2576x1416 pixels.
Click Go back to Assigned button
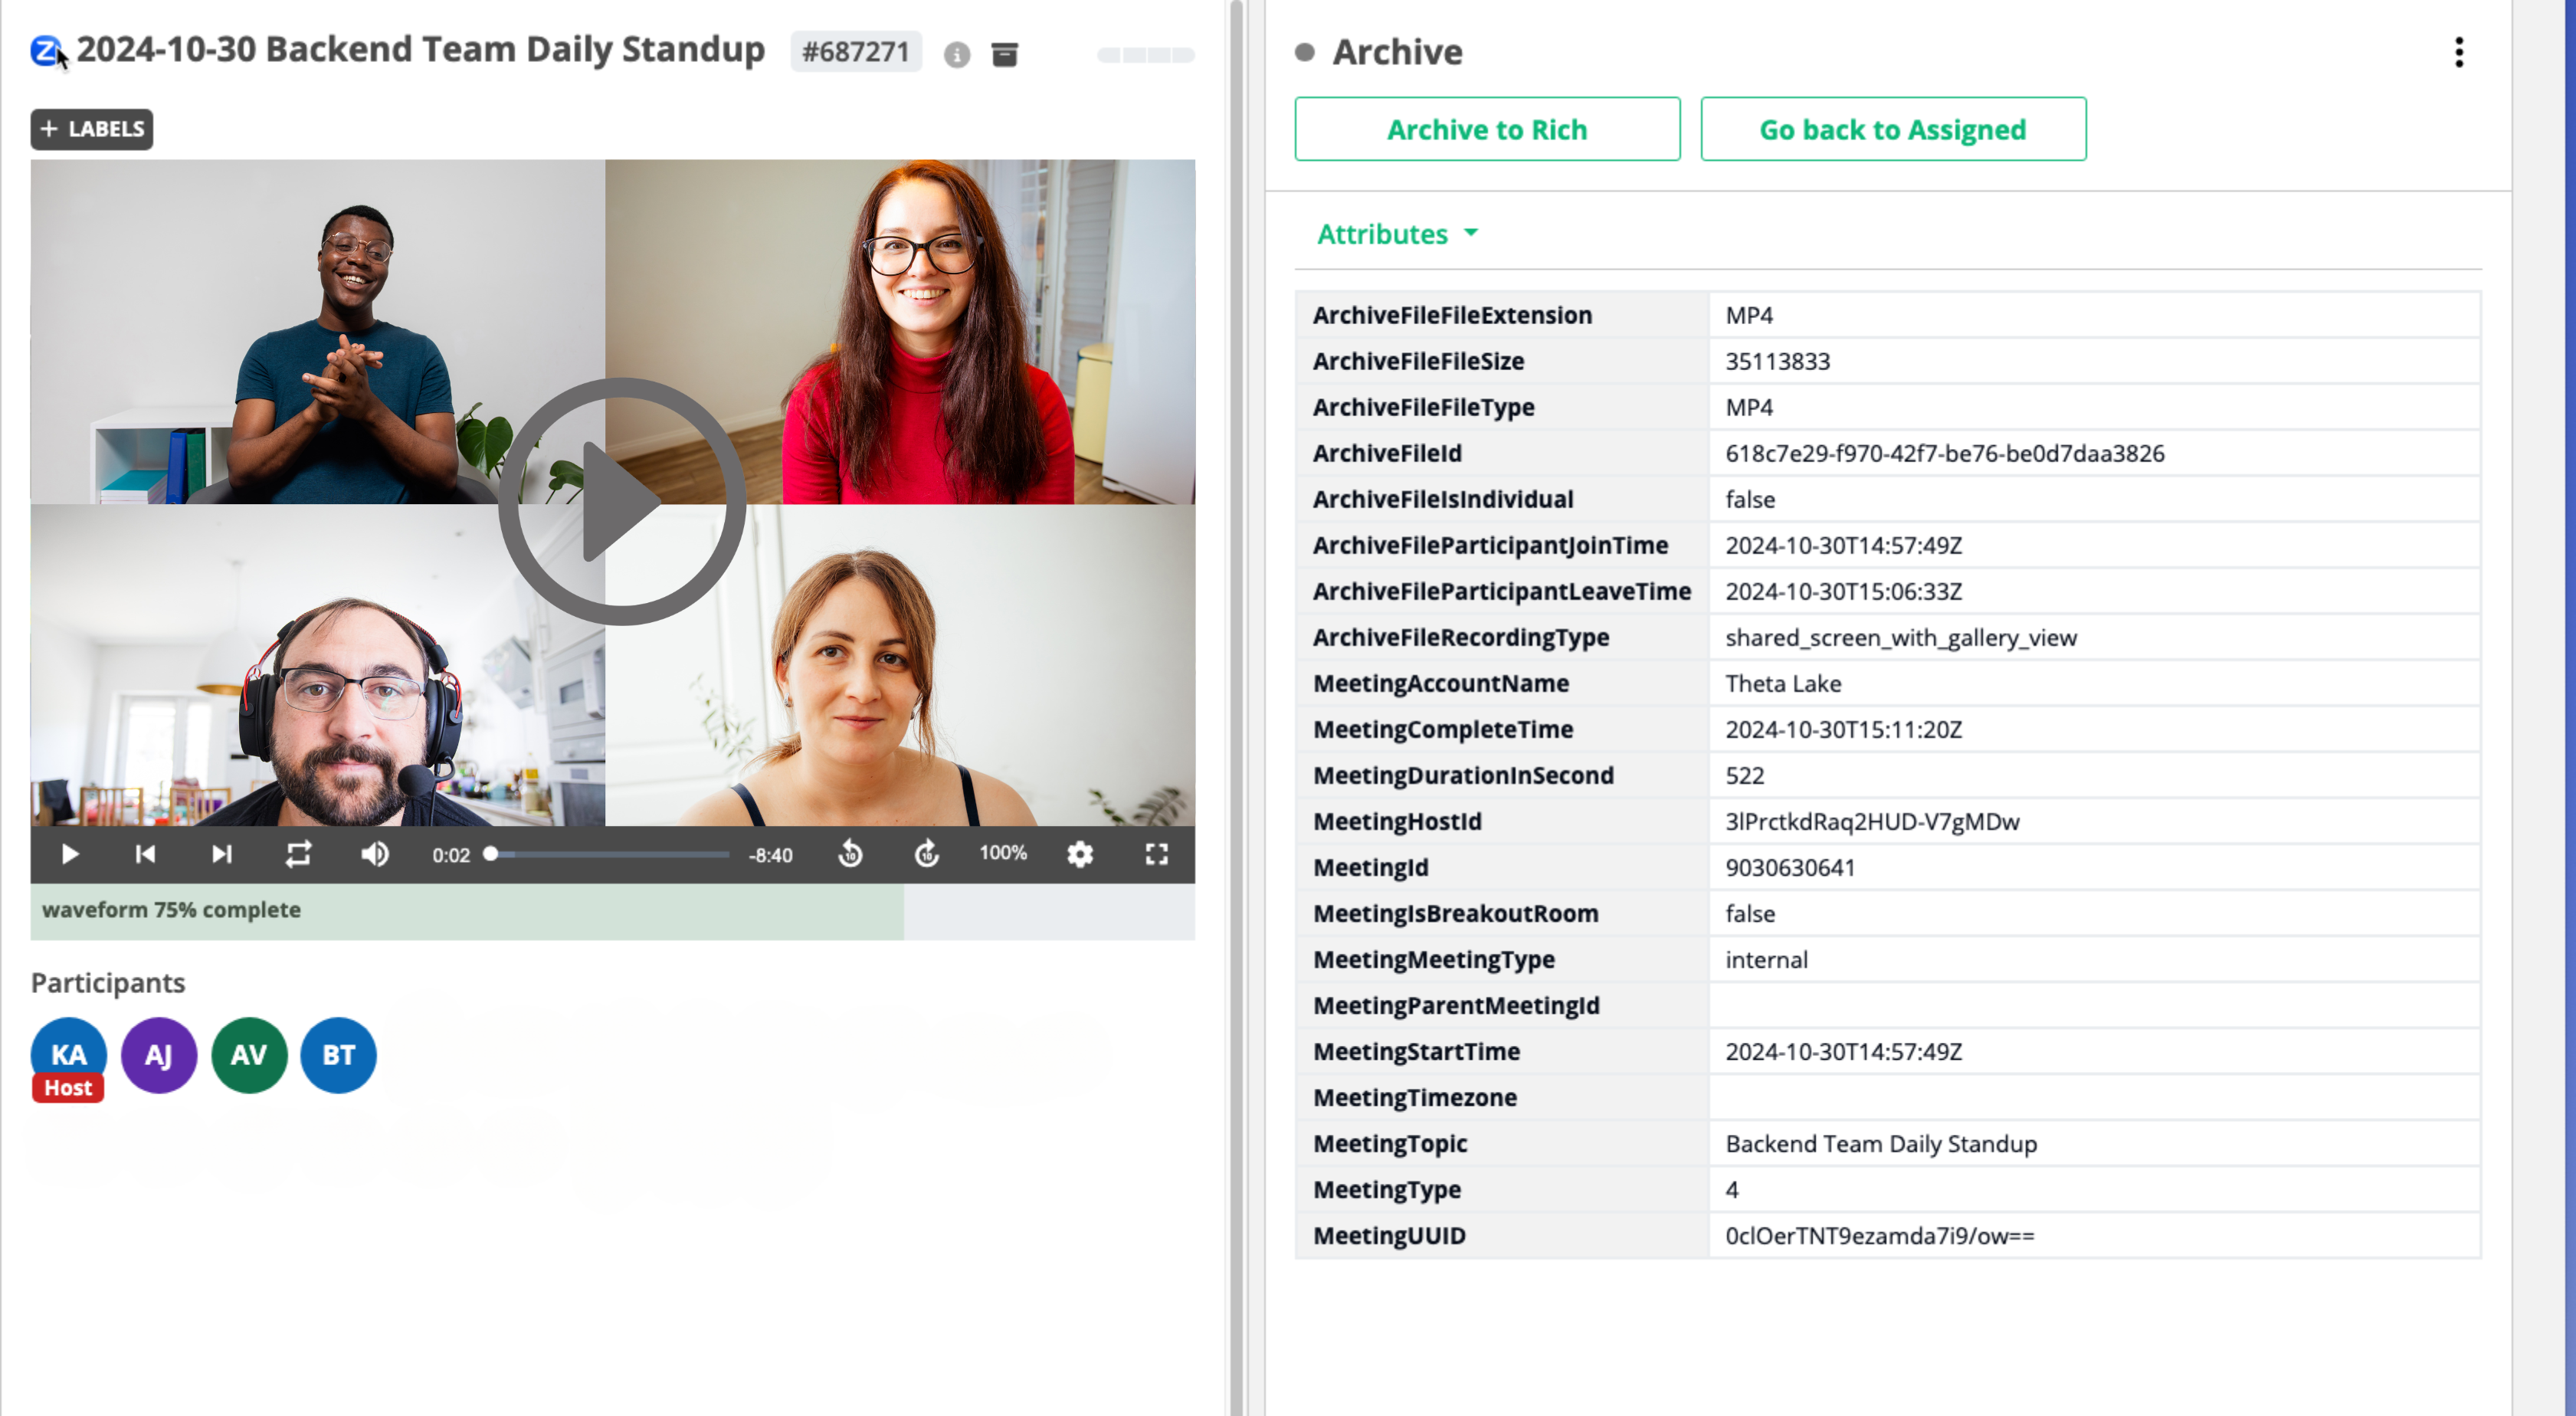tap(1893, 129)
